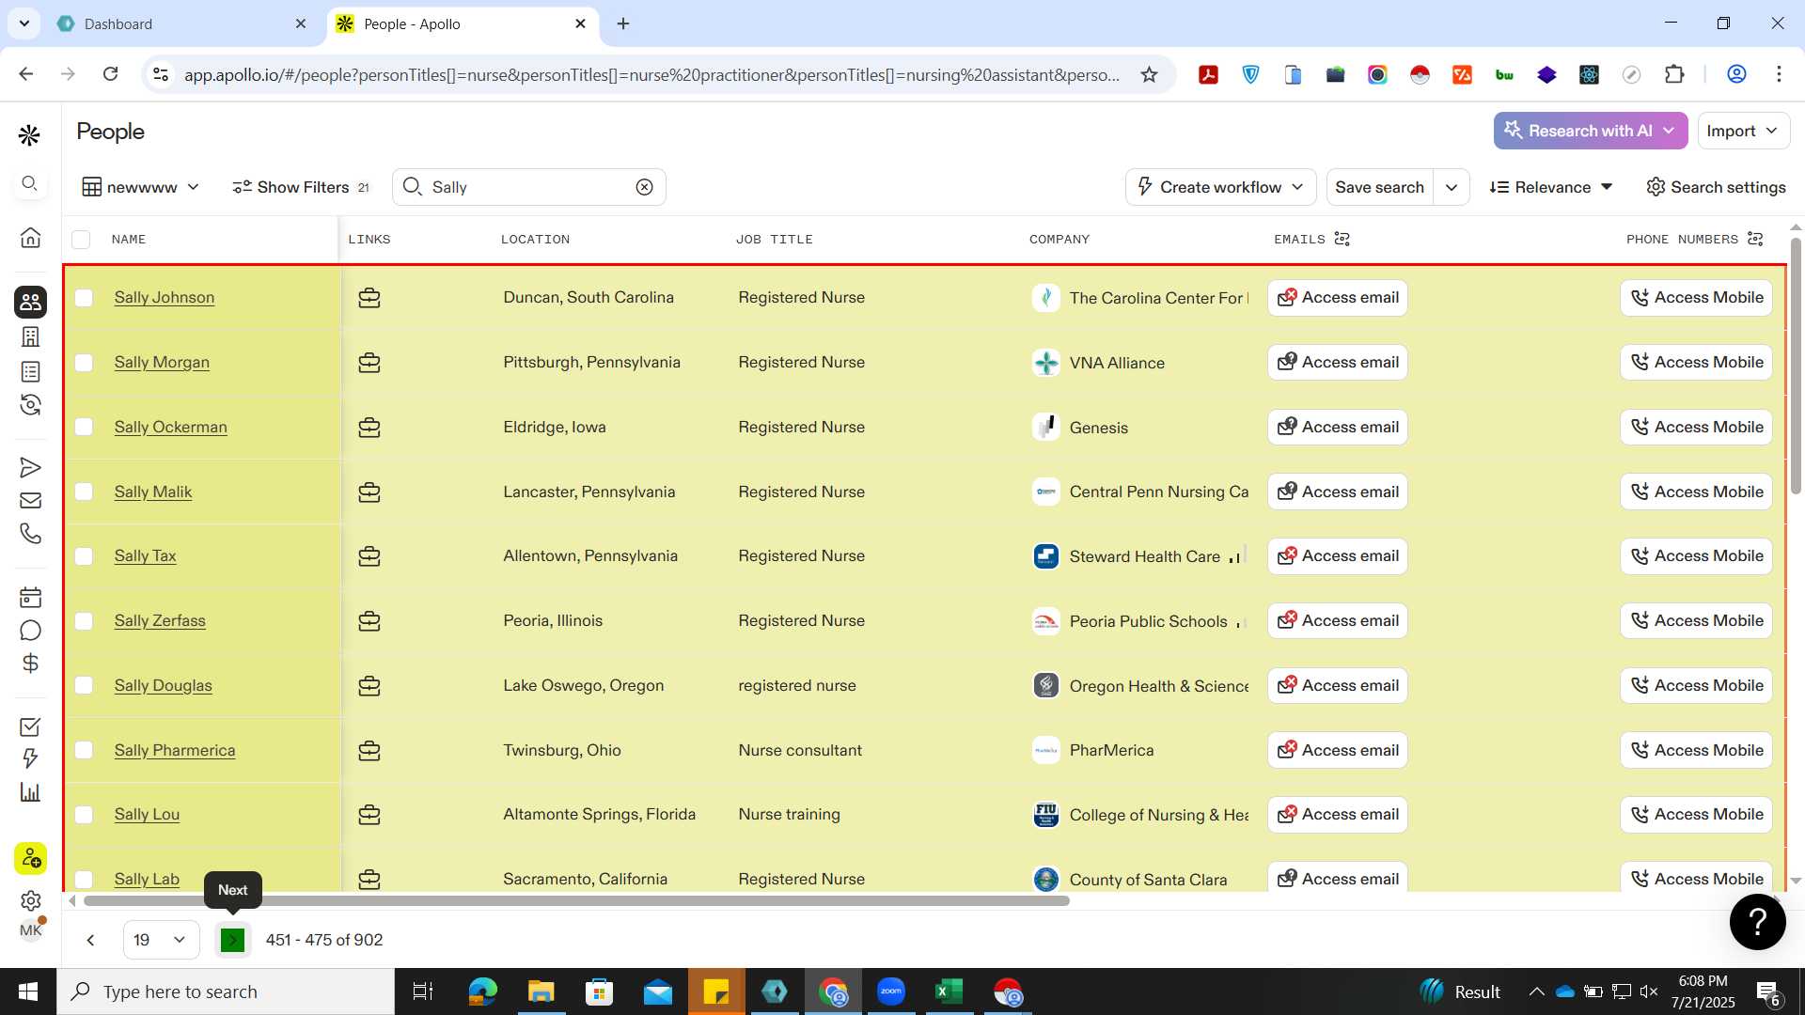Click the Emails column settings icon
1805x1015 pixels.
[1342, 239]
